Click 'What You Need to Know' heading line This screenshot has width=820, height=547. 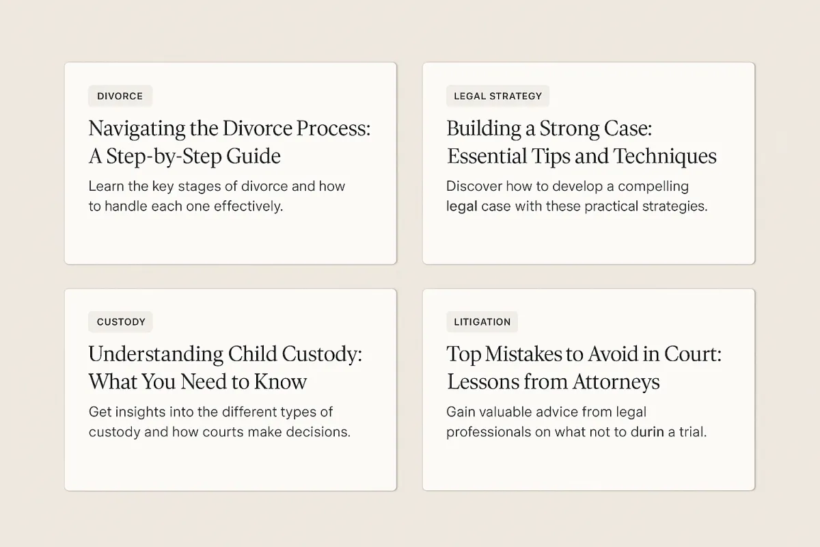click(x=197, y=382)
